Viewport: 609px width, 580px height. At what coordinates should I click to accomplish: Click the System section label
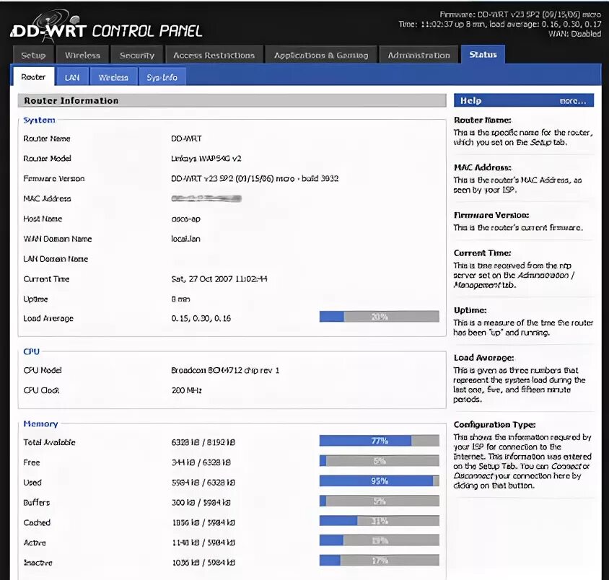(39, 120)
